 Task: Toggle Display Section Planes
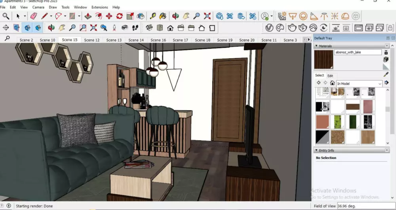pyautogui.click(x=16, y=28)
